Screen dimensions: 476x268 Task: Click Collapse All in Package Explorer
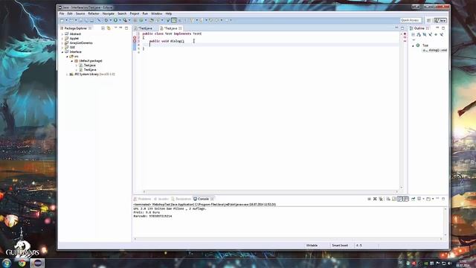tap(103, 28)
